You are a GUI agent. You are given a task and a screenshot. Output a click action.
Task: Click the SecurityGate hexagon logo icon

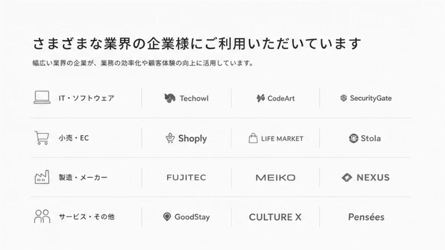click(344, 98)
